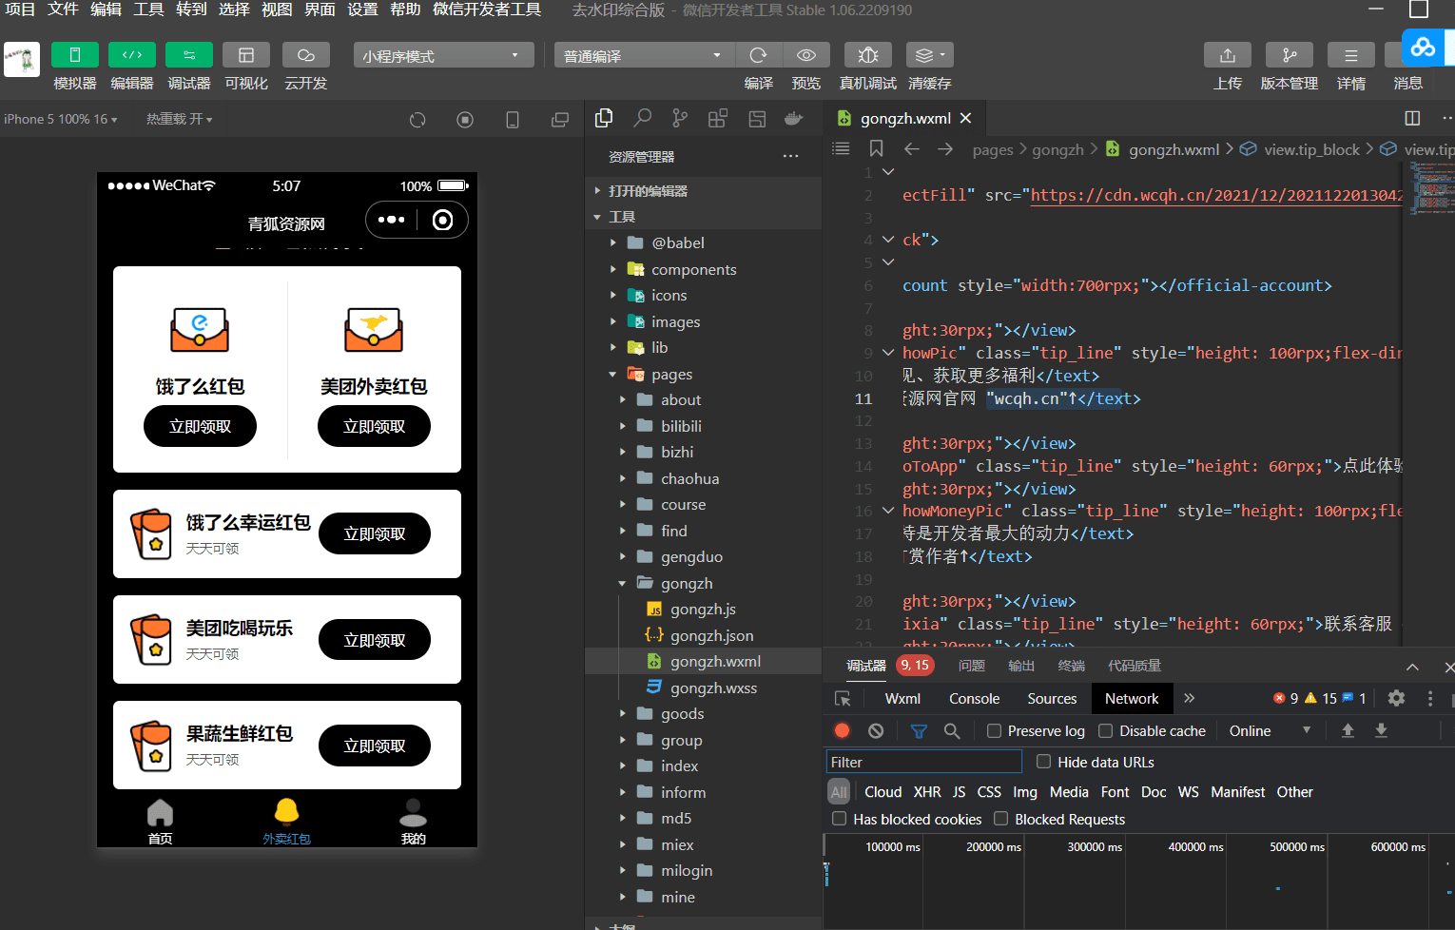The height and width of the screenshot is (930, 1455).
Task: Open the 文件 menu
Action: point(63,10)
